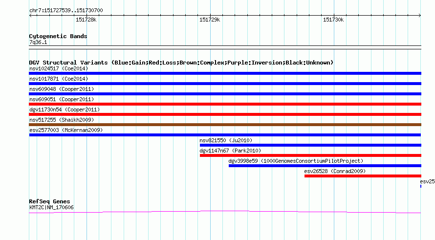Click the 151728k ruler position
Image resolution: width=435 pixels, height=240 pixels.
86,20
